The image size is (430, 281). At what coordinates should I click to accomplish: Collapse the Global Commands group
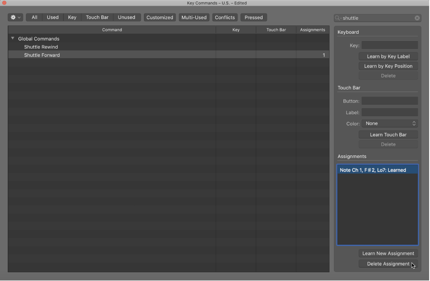pyautogui.click(x=12, y=39)
